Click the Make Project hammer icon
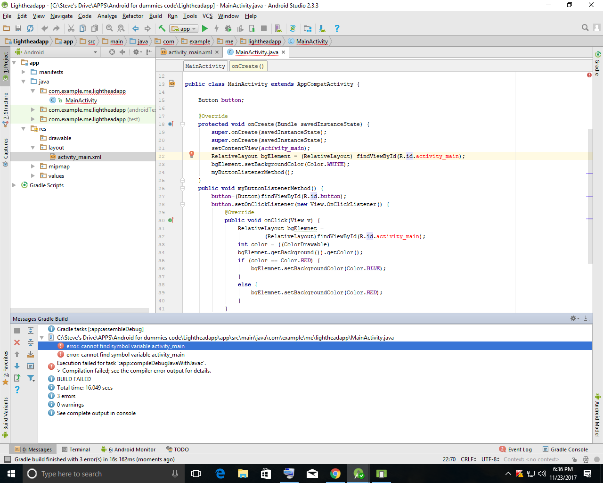This screenshot has width=603, height=483. (162, 29)
